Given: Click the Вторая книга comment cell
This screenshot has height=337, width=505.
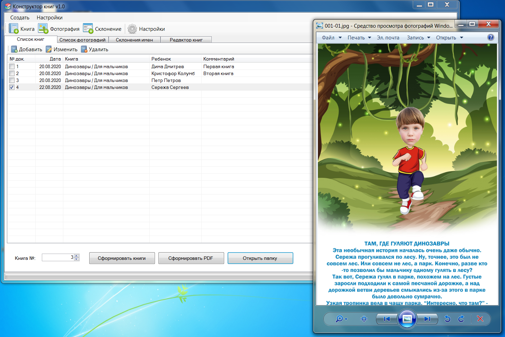Looking at the screenshot, I should pos(218,73).
